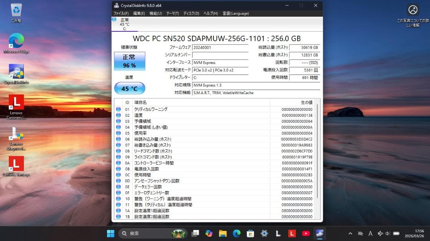Open the 言語(Language) menu
The height and width of the screenshot is (241, 430).
236,13
